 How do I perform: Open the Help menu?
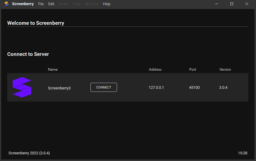click(x=106, y=4)
